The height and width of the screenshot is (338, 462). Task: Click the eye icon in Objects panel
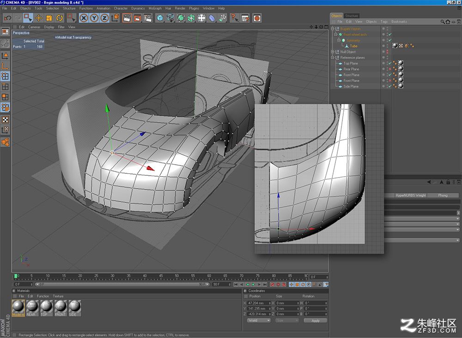(454, 22)
